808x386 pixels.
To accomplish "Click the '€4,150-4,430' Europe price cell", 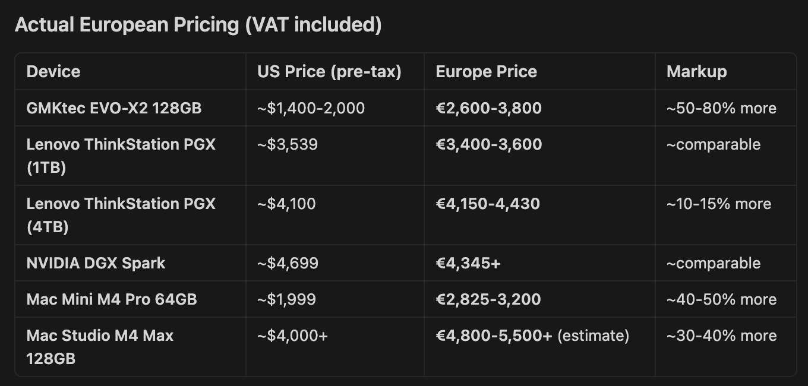I will click(x=488, y=204).
